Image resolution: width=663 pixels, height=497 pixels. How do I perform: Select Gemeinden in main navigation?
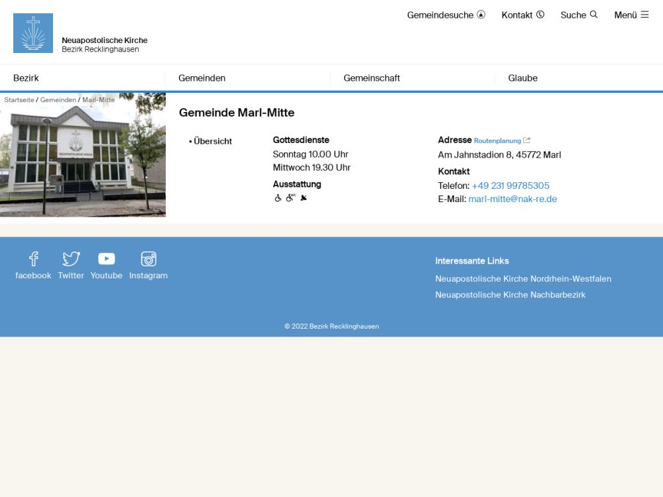click(x=202, y=78)
